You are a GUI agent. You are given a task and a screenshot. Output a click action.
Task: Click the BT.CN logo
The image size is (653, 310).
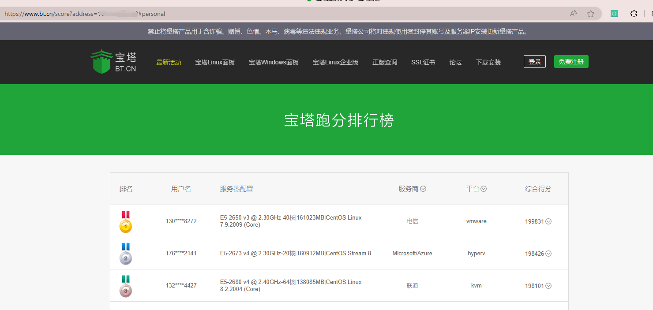[113, 62]
